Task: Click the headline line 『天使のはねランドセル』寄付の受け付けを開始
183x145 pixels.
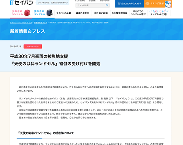Action: (55, 64)
